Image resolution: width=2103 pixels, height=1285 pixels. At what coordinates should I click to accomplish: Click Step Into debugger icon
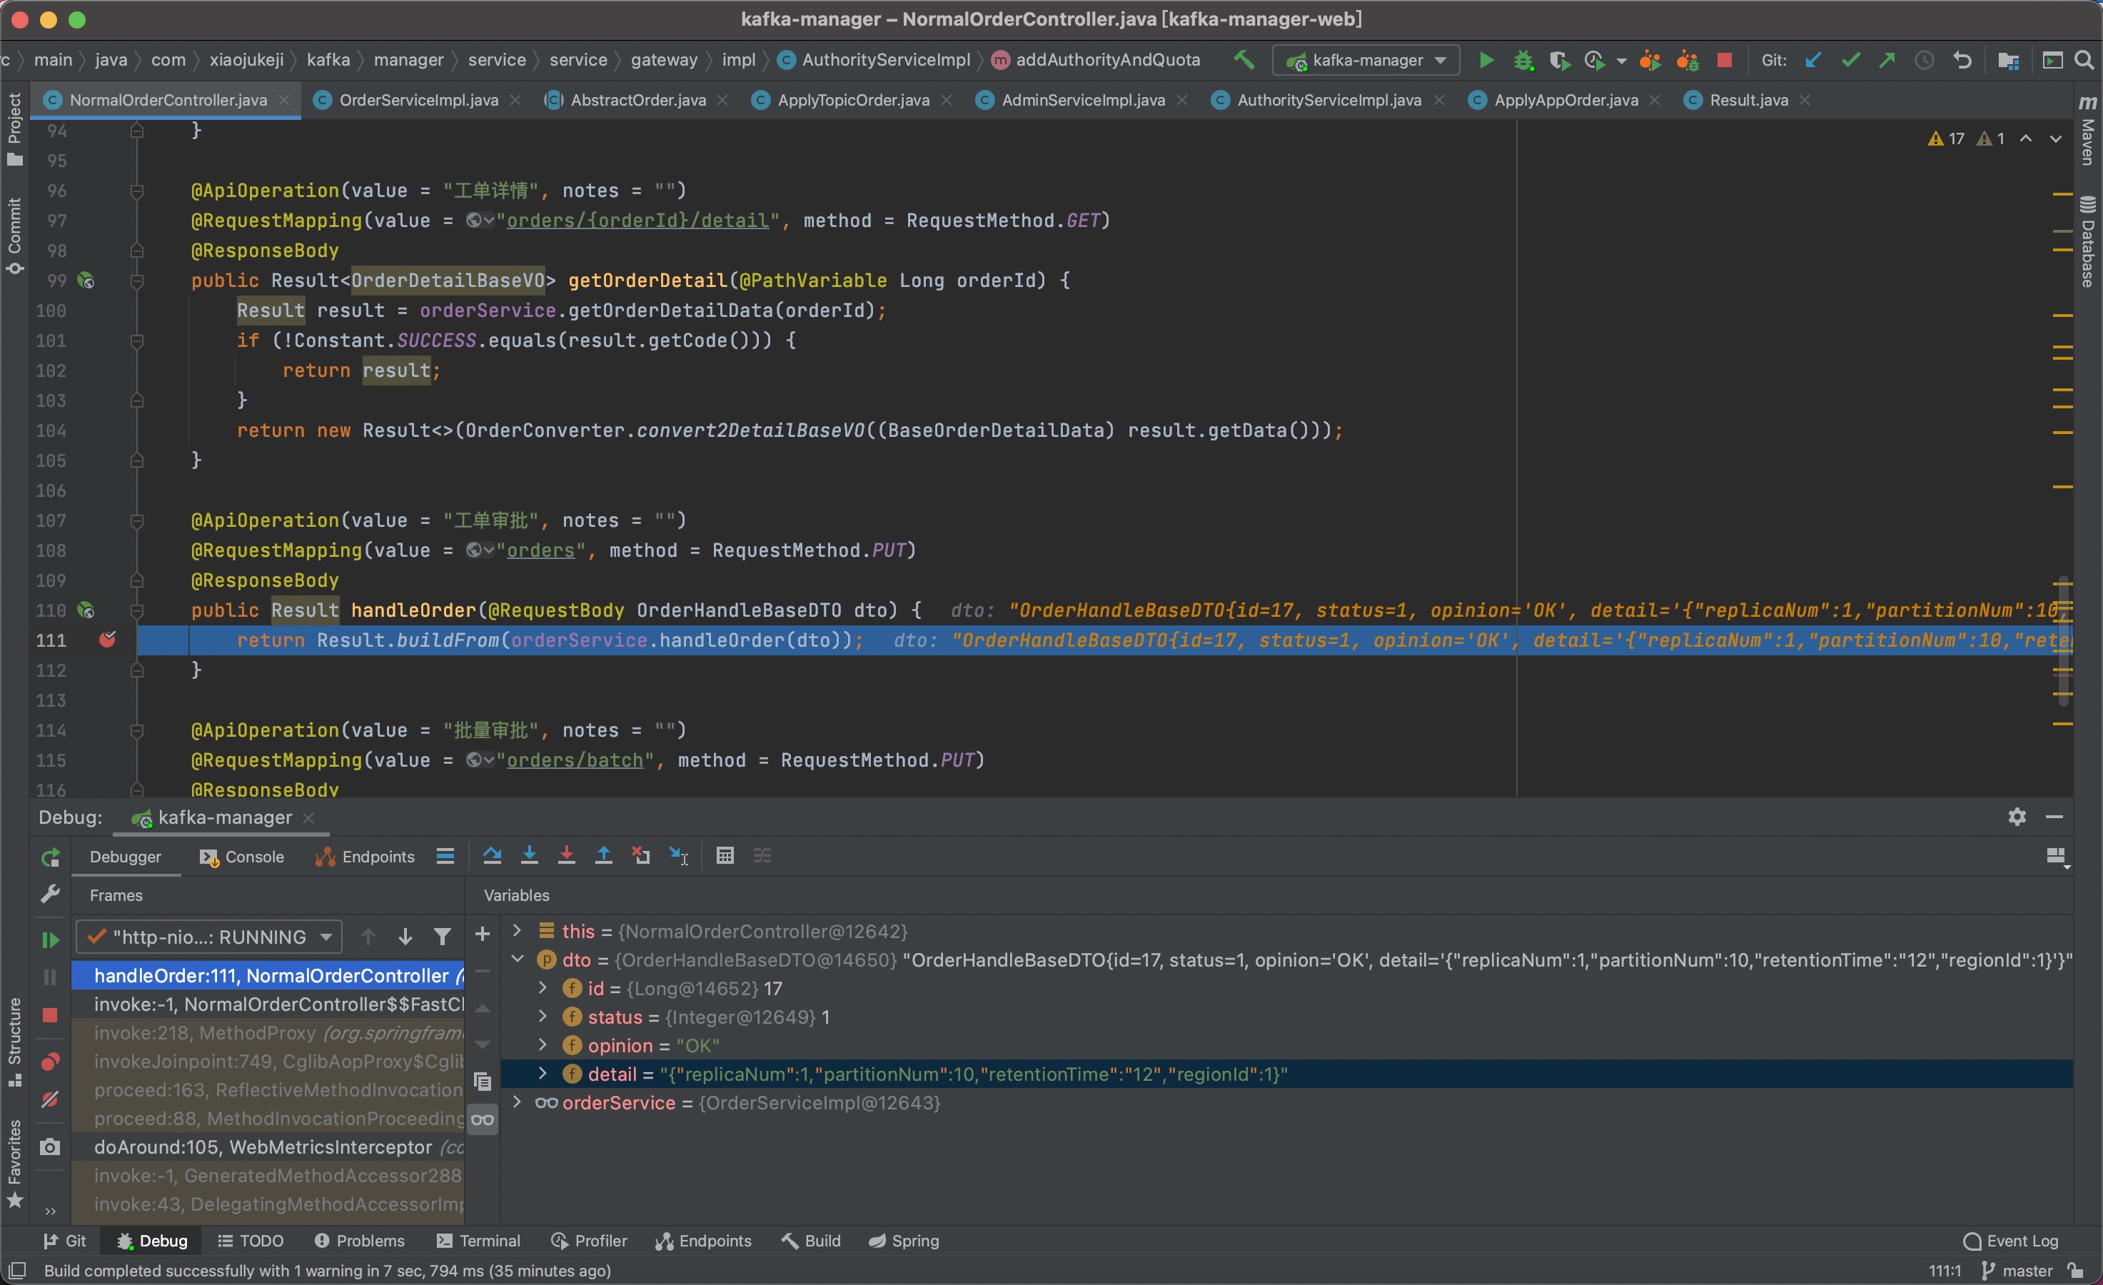pyautogui.click(x=529, y=855)
